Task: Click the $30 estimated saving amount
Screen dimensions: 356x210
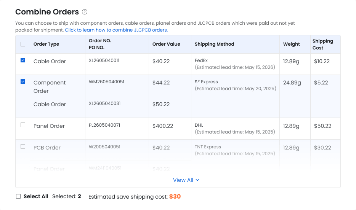Action: click(x=175, y=196)
